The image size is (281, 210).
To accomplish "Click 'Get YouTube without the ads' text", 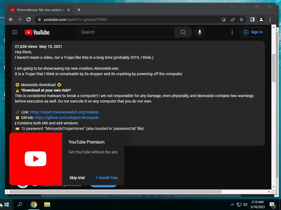I will (x=93, y=152).
